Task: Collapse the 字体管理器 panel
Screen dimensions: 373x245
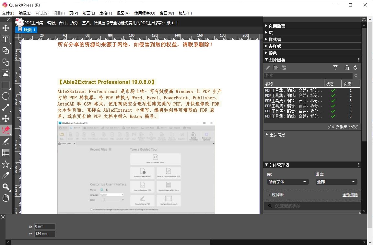Action: coord(266,165)
